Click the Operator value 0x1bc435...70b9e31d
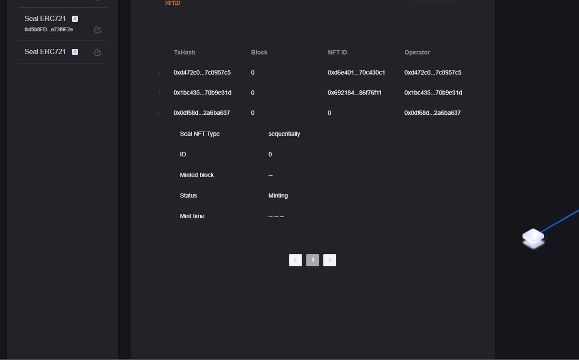This screenshot has height=360, width=579. (433, 93)
